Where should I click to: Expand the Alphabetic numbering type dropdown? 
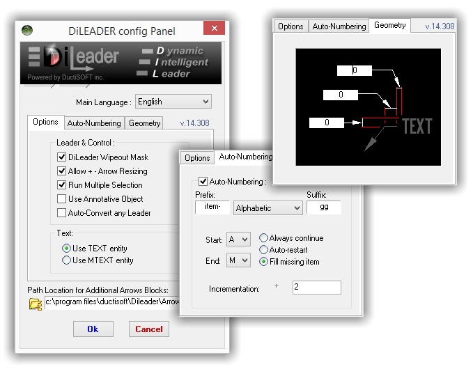point(268,207)
